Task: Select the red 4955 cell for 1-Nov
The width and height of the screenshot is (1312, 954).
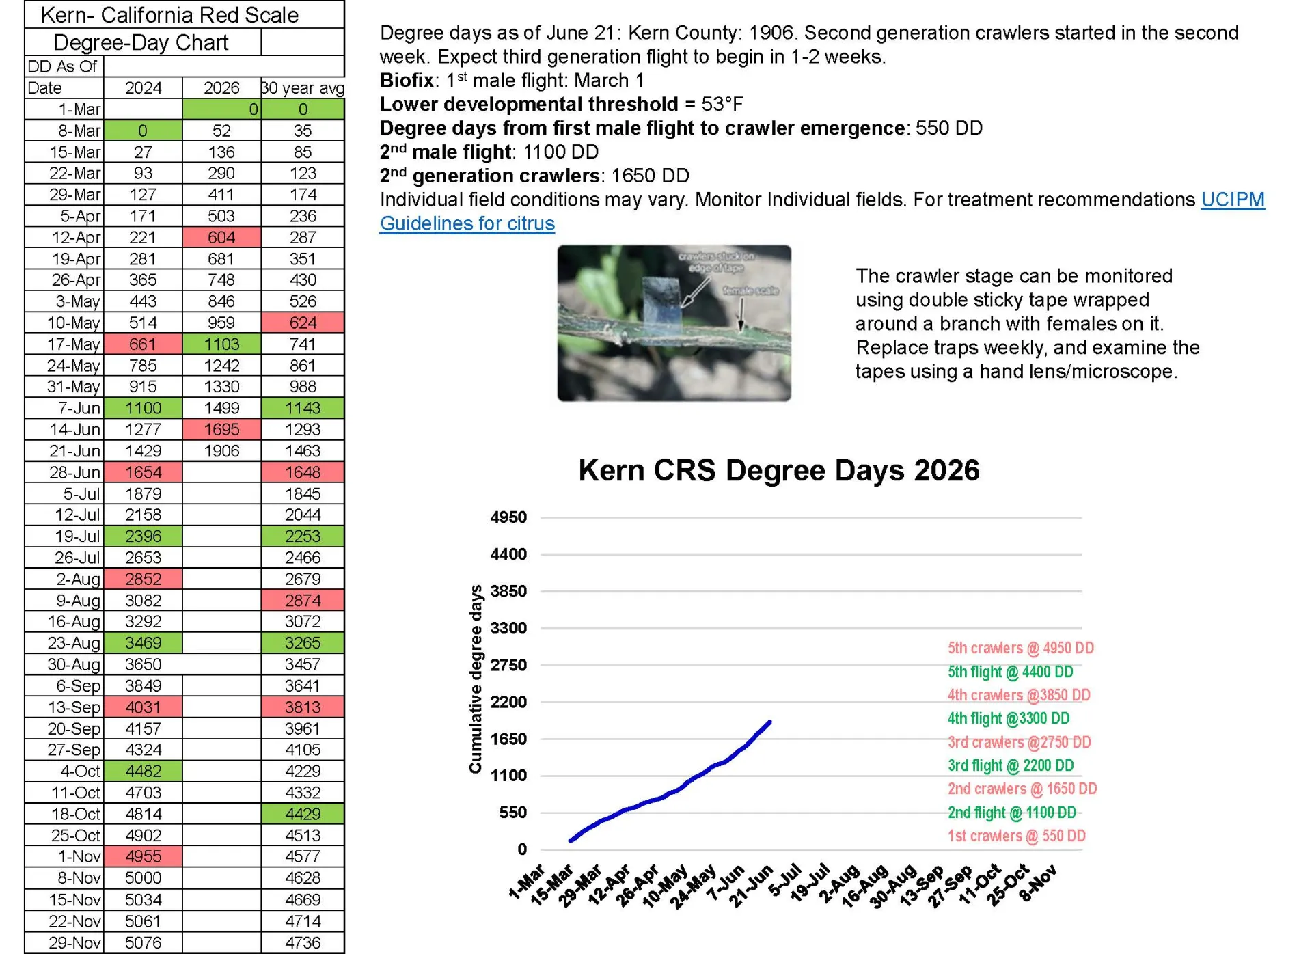Action: pyautogui.click(x=143, y=856)
